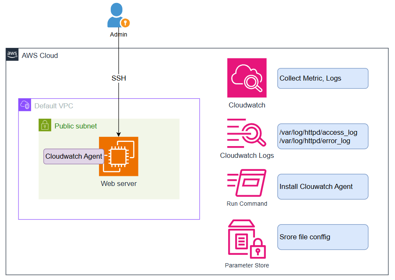Click the 'Web server' caption
395x280 pixels.
pyautogui.click(x=119, y=183)
